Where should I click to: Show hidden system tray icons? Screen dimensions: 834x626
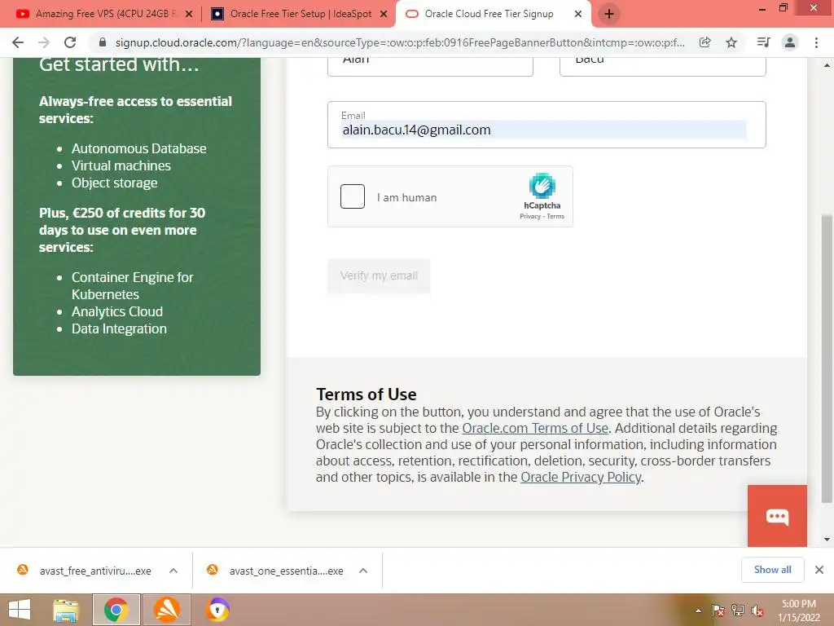tap(698, 611)
